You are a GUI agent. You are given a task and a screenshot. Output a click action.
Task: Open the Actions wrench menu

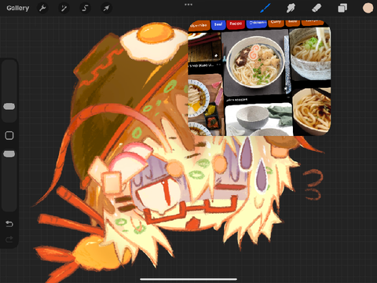click(42, 8)
